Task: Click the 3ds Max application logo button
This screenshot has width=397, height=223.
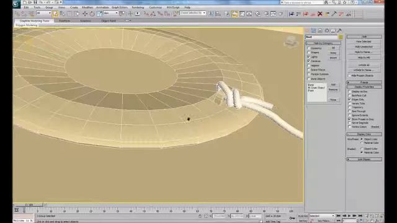Action: coord(17,4)
